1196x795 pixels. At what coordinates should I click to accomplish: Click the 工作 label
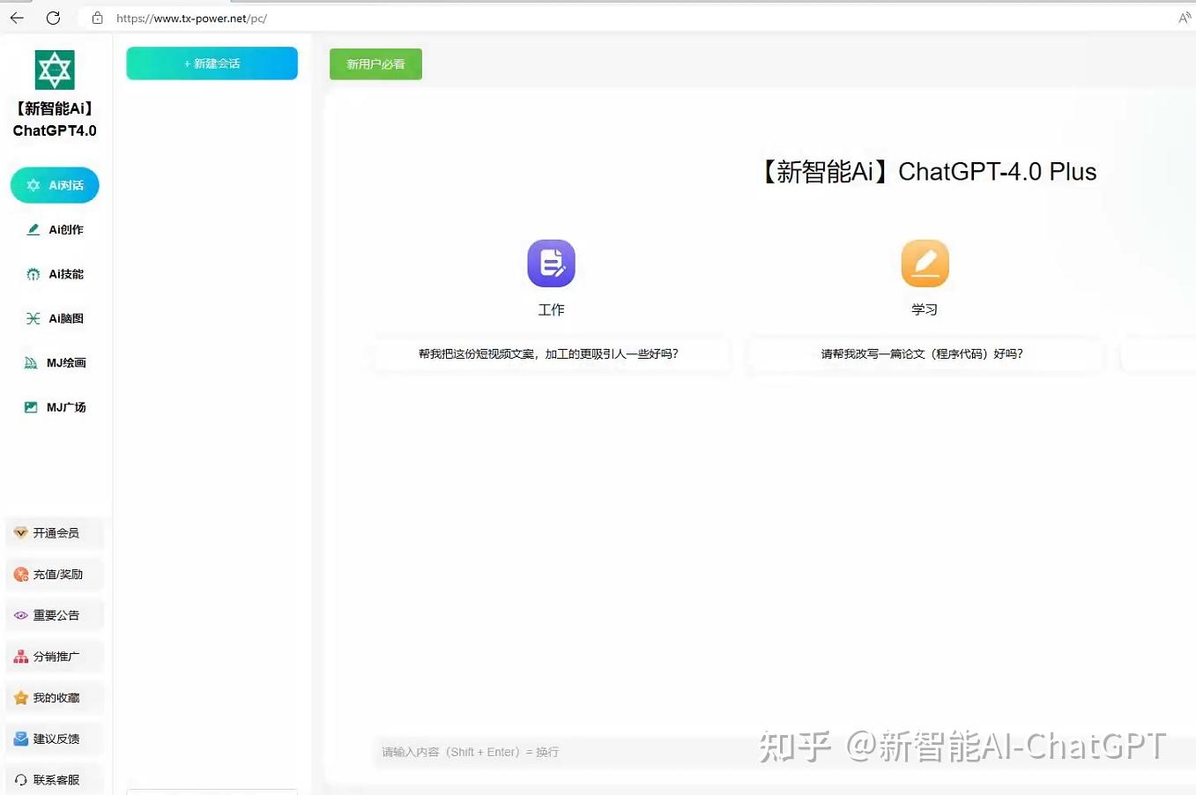coord(551,309)
